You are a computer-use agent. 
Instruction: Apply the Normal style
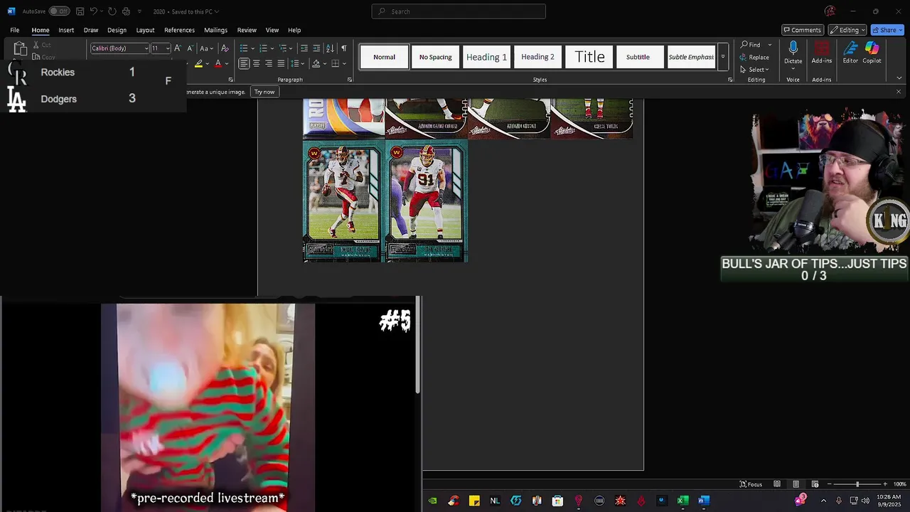pyautogui.click(x=384, y=57)
